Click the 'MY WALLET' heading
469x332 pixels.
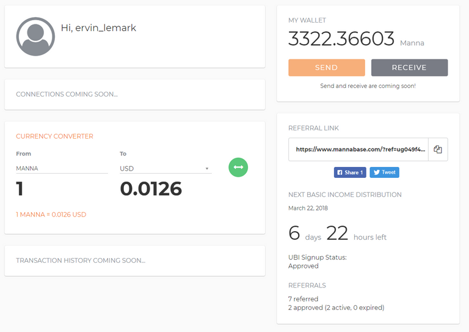307,20
